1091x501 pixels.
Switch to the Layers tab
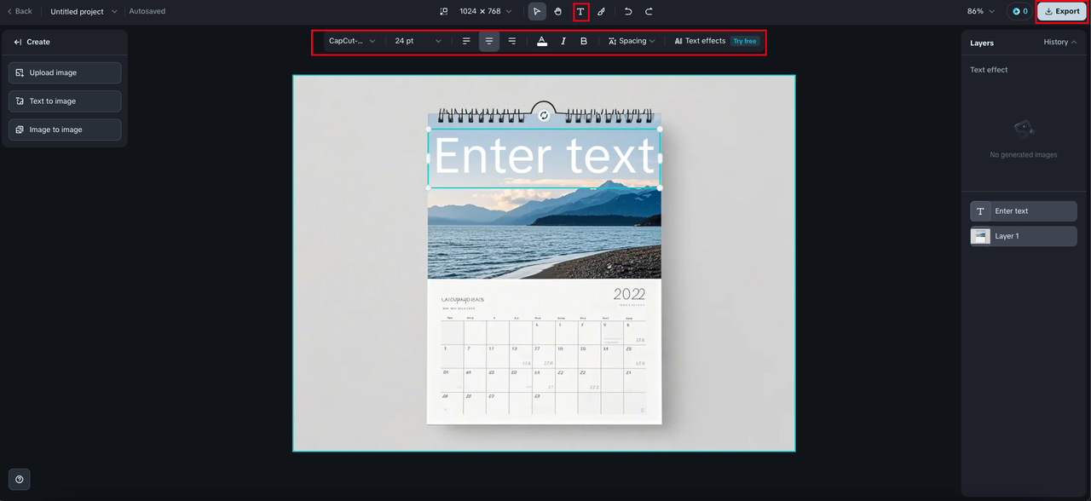click(982, 43)
